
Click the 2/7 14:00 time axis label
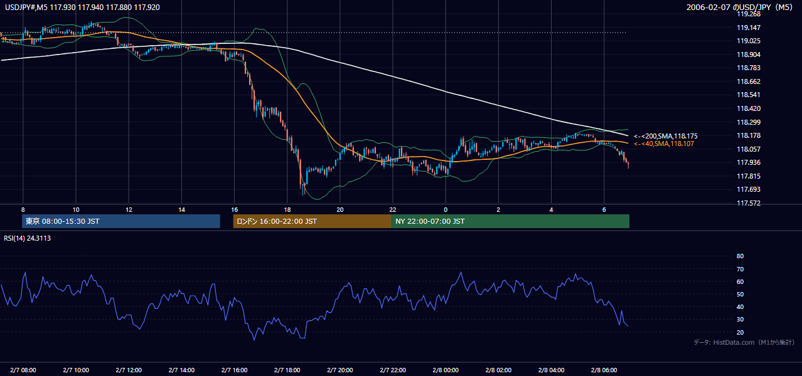point(181,370)
